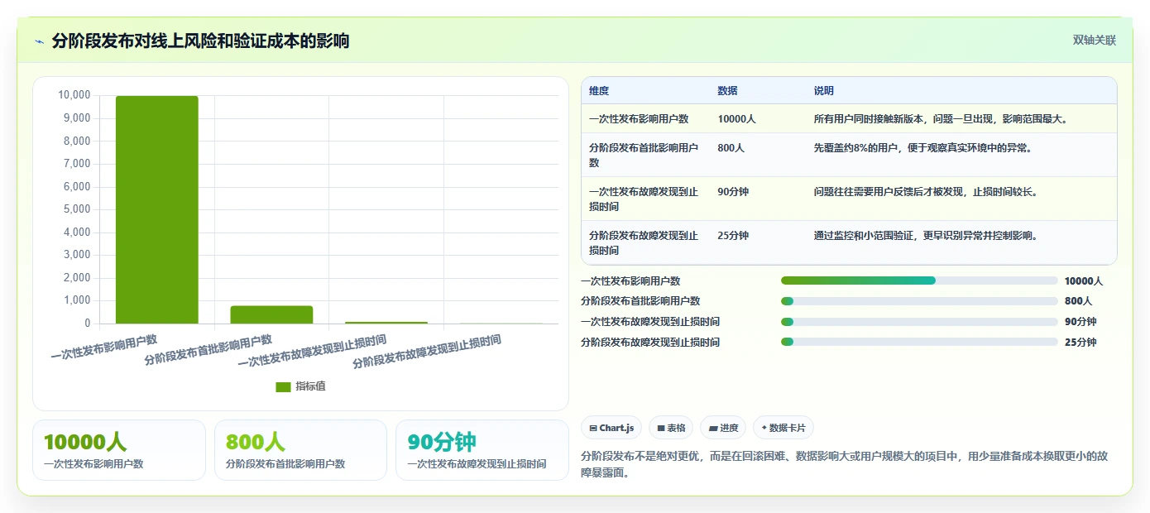Toggle the 指标值 legend swatch
The height and width of the screenshot is (513, 1150).
(283, 386)
